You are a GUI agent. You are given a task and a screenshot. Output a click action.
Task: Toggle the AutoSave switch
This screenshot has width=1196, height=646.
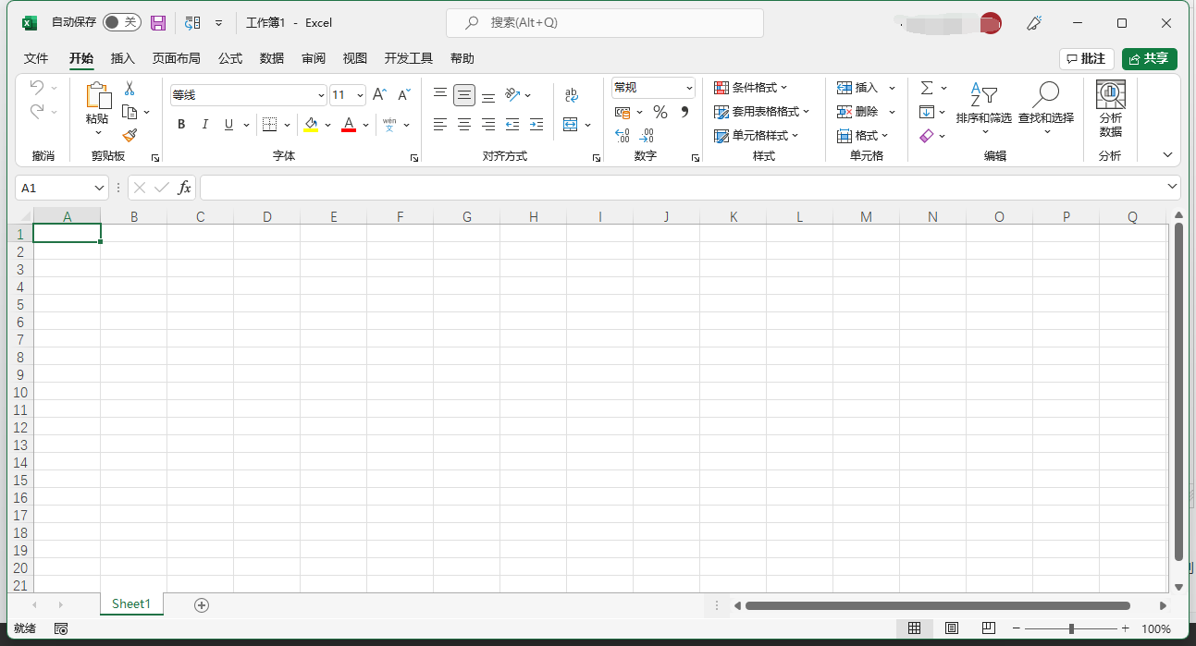tap(121, 22)
